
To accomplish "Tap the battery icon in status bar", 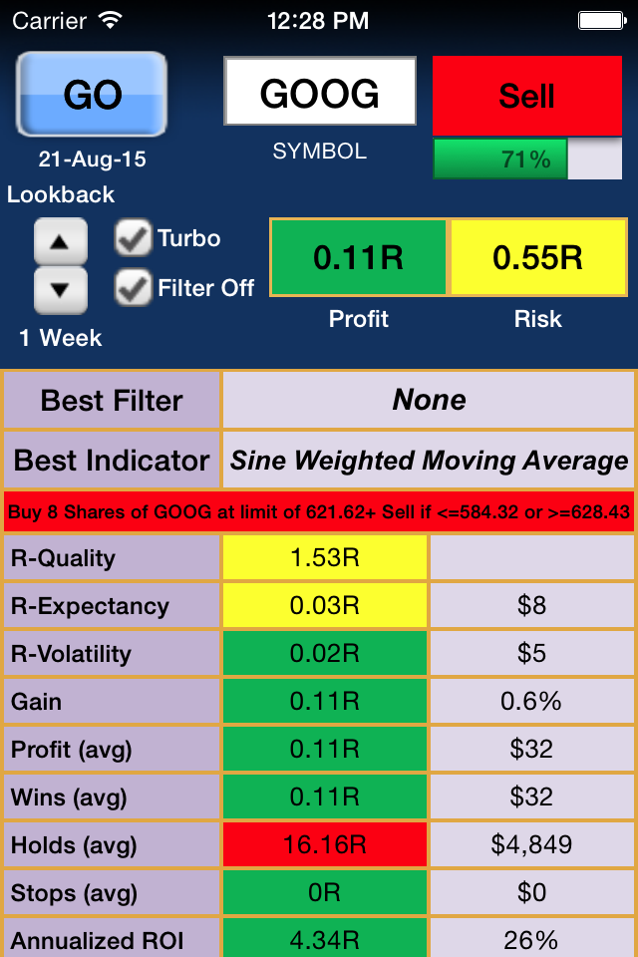I will click(x=602, y=21).
